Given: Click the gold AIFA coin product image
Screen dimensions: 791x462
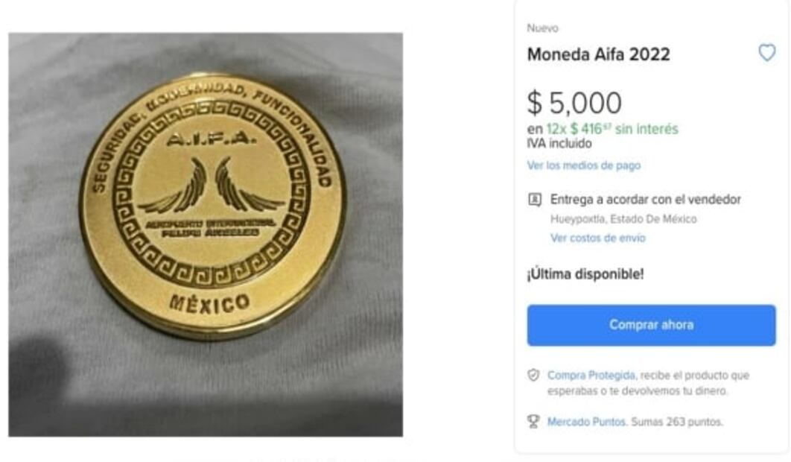Looking at the screenshot, I should point(206,235).
